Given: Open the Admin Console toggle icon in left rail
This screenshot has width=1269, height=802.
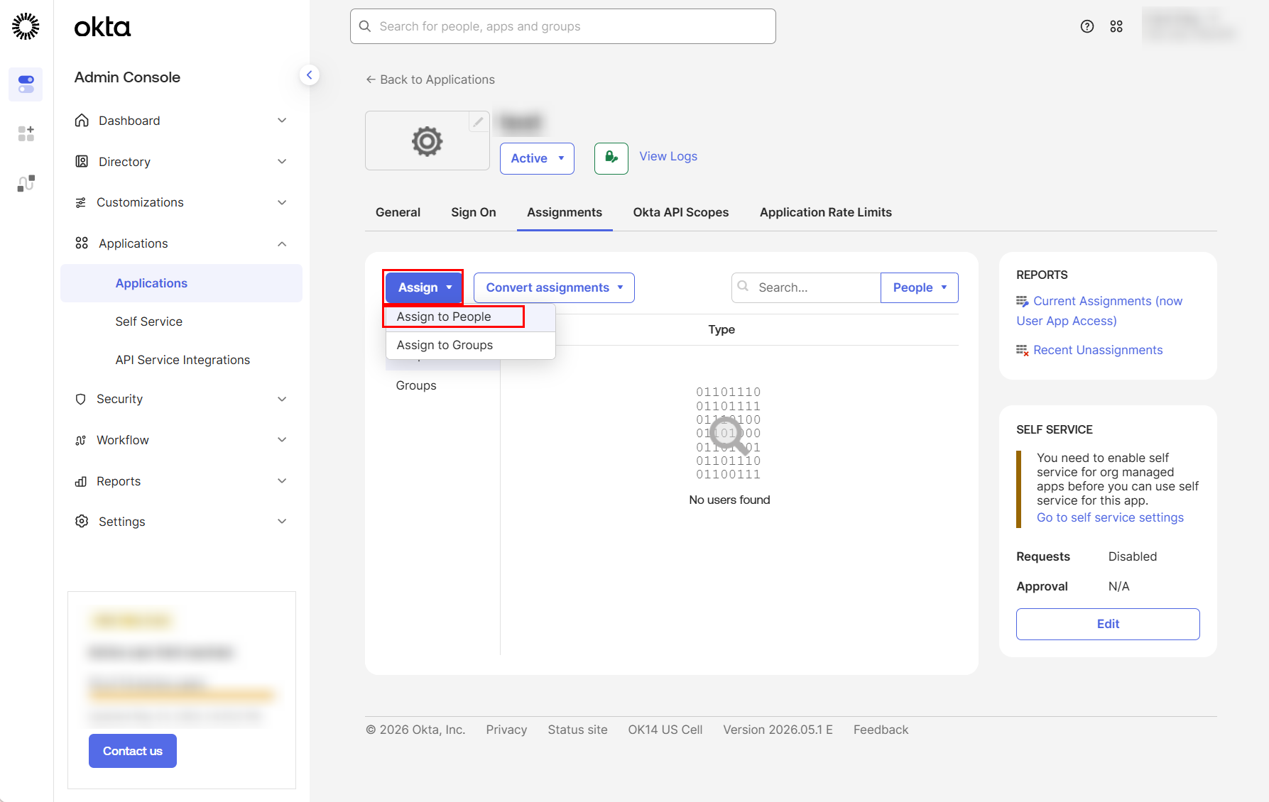Looking at the screenshot, I should [x=26, y=84].
